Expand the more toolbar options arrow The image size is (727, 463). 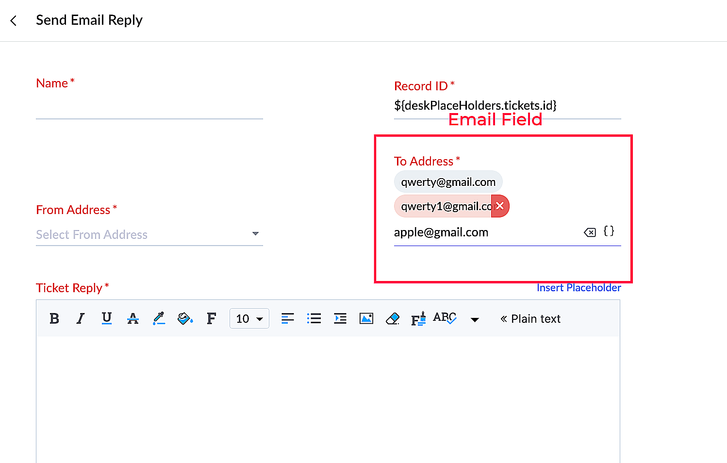pos(475,319)
